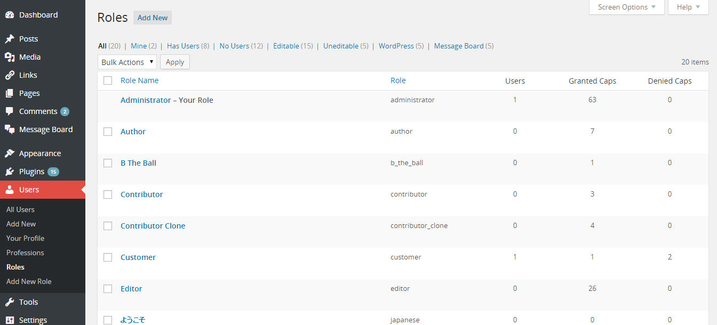
Task: Open the Dashboard menu
Action: point(43,15)
